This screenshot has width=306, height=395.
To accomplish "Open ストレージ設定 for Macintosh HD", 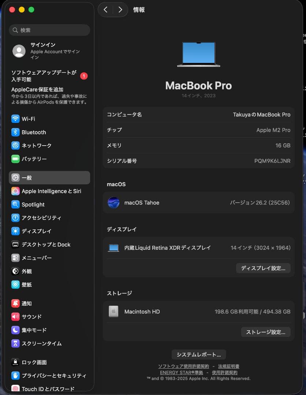I will tap(266, 332).
